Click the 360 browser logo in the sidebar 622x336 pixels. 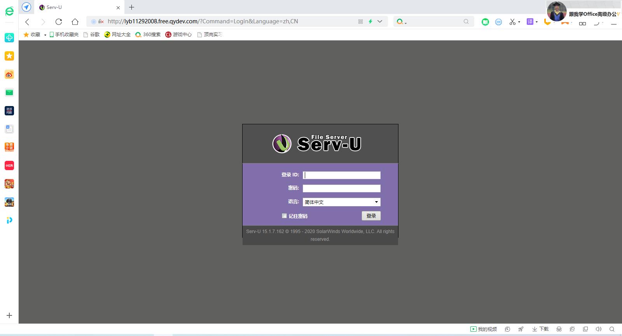pyautogui.click(x=9, y=11)
